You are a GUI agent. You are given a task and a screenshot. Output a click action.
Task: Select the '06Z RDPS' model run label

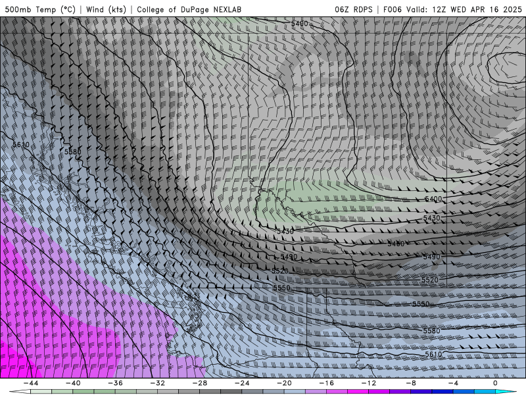click(x=353, y=9)
